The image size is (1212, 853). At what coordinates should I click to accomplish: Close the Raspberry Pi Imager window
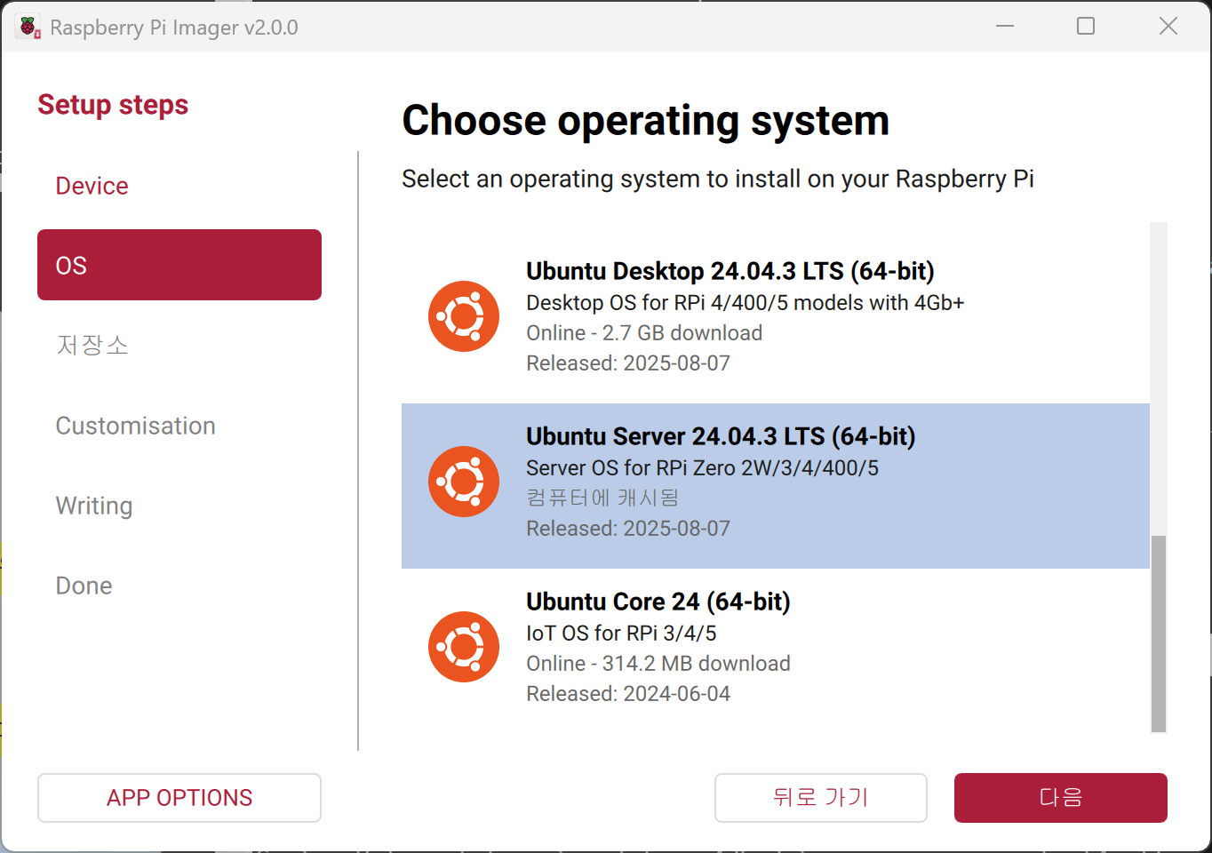[1168, 27]
